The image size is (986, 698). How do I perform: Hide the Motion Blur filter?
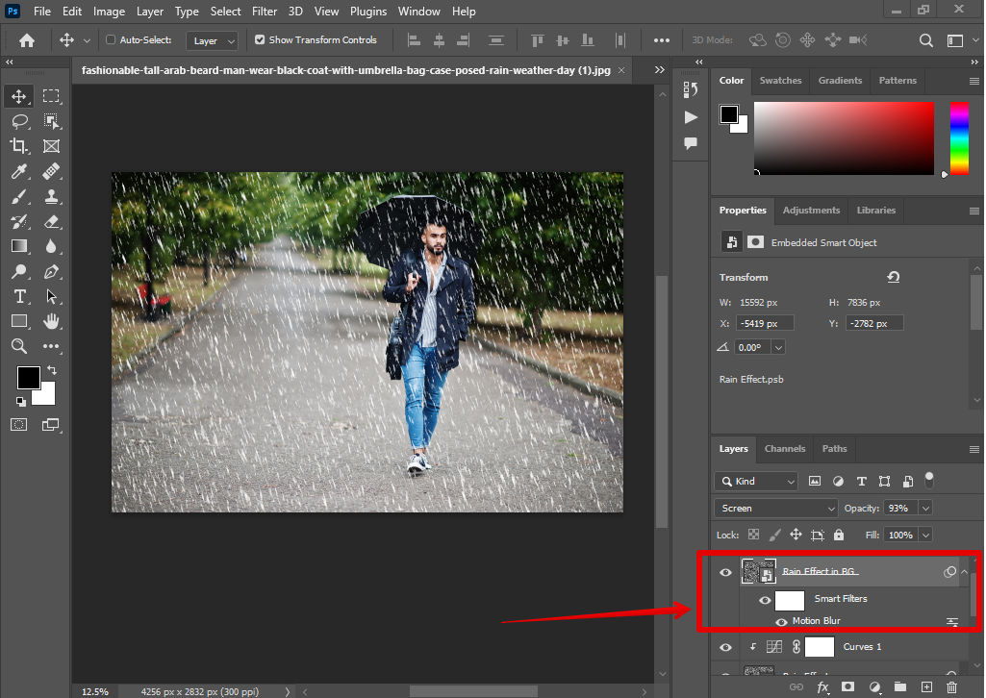(781, 621)
